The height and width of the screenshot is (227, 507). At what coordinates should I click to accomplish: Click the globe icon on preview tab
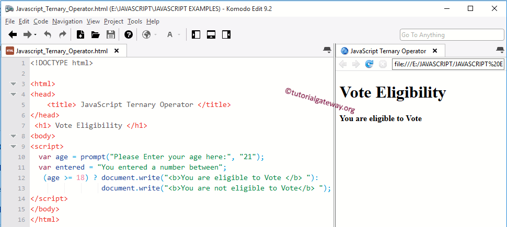click(x=344, y=51)
